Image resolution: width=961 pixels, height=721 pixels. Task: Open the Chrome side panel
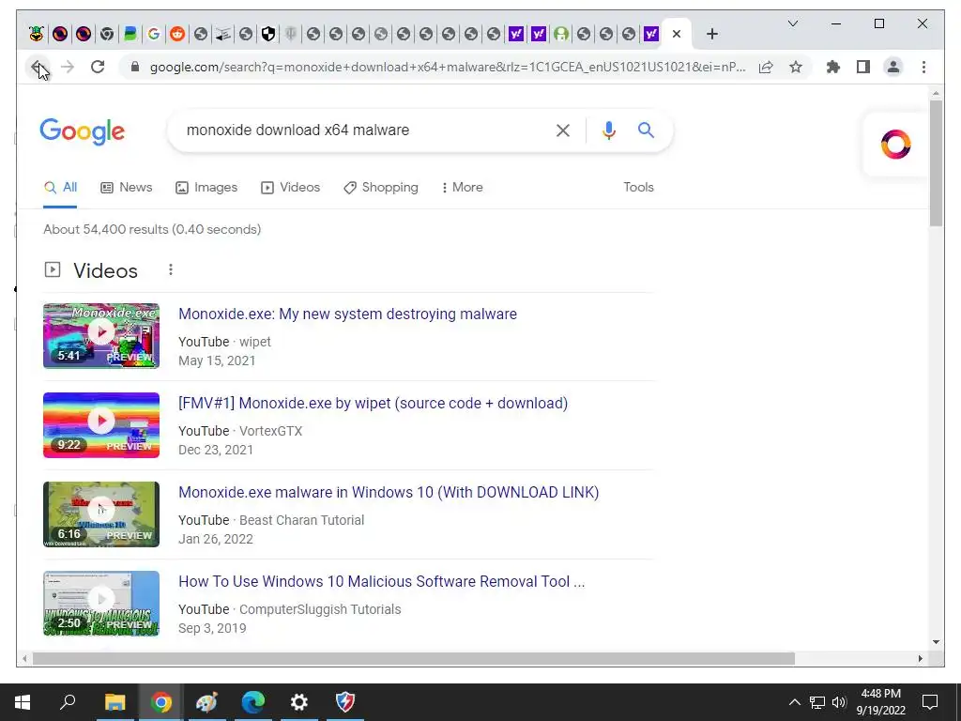(863, 67)
